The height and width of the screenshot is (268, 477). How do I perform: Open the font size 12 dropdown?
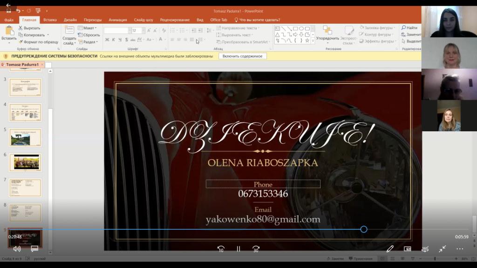(143, 30)
